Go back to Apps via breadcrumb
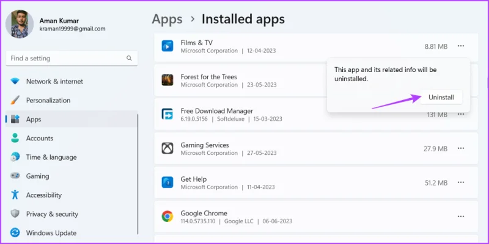Image resolution: width=489 pixels, height=244 pixels. point(167,19)
